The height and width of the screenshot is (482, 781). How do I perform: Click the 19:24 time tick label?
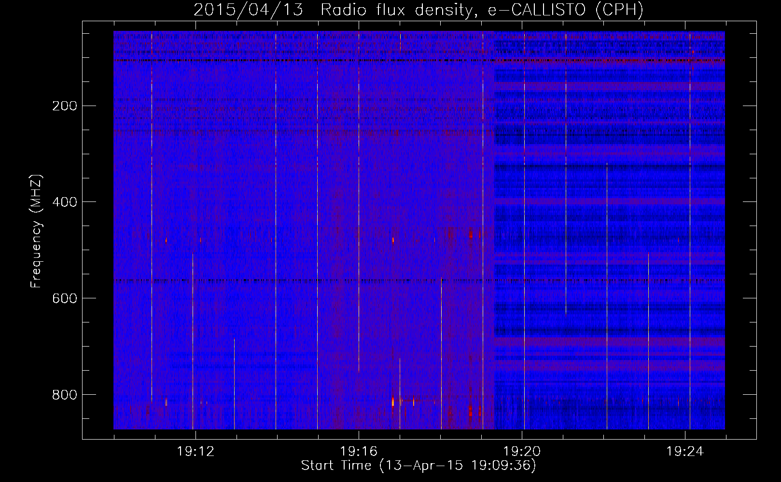(685, 452)
